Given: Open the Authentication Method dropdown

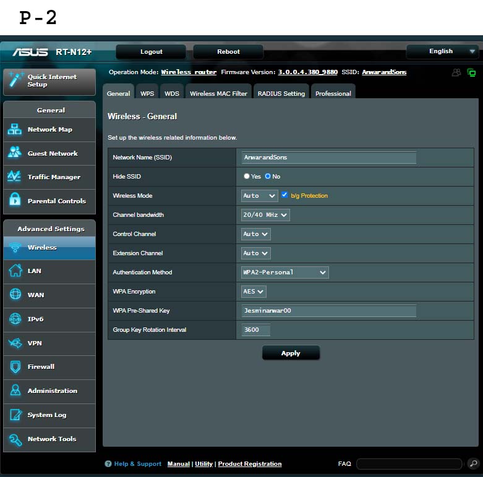Looking at the screenshot, I should (284, 272).
